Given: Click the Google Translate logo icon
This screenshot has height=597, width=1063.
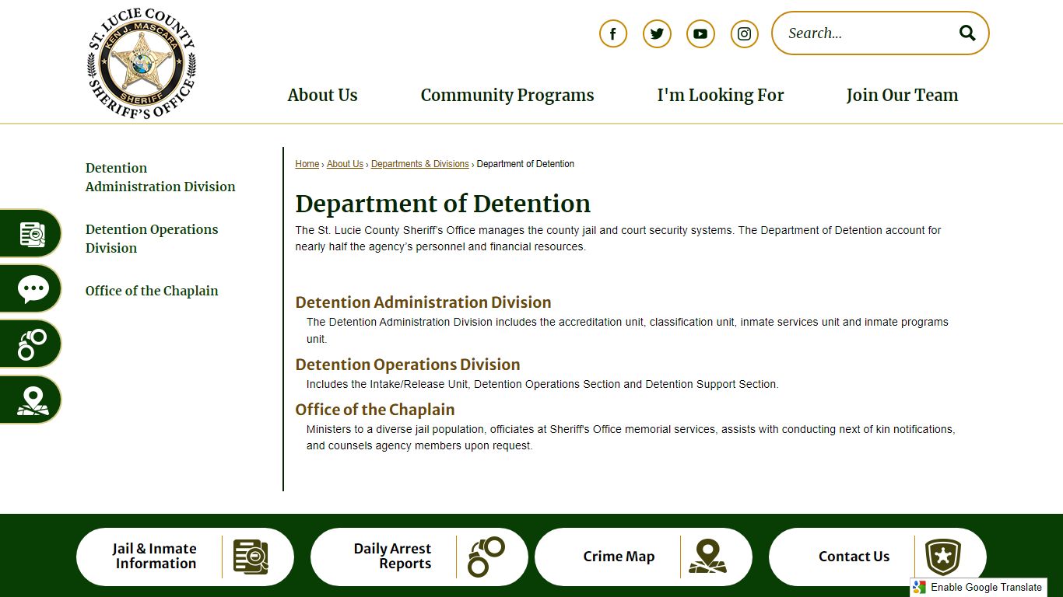Looking at the screenshot, I should pos(920,588).
